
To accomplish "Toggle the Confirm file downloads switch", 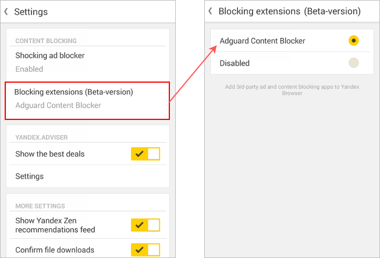I will pyautogui.click(x=145, y=250).
